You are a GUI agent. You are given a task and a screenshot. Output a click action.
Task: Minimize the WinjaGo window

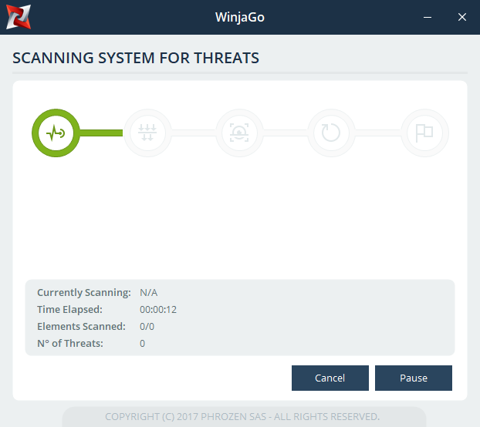pos(428,17)
